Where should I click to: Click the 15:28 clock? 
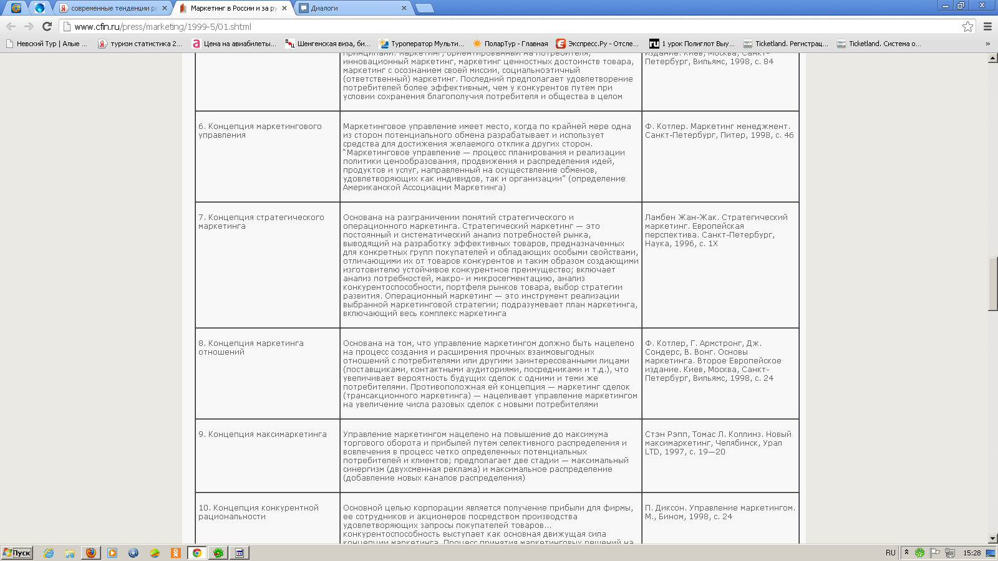(972, 552)
